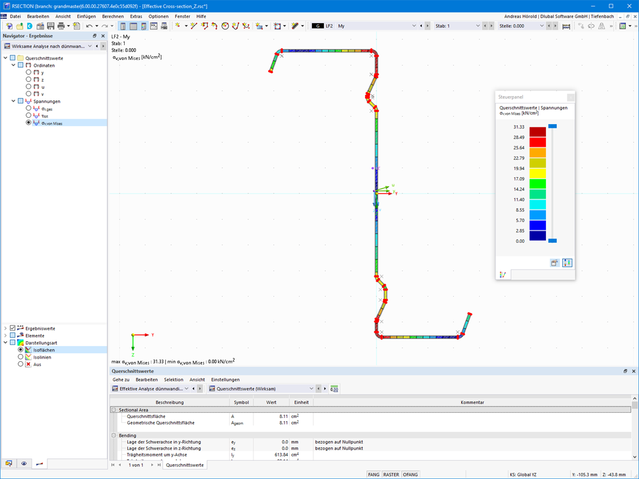Expand the Ergebniswerte tree node
The width and height of the screenshot is (639, 479).
pyautogui.click(x=5, y=328)
